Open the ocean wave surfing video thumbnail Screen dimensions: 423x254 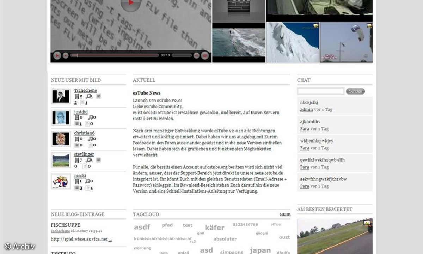[239, 42]
